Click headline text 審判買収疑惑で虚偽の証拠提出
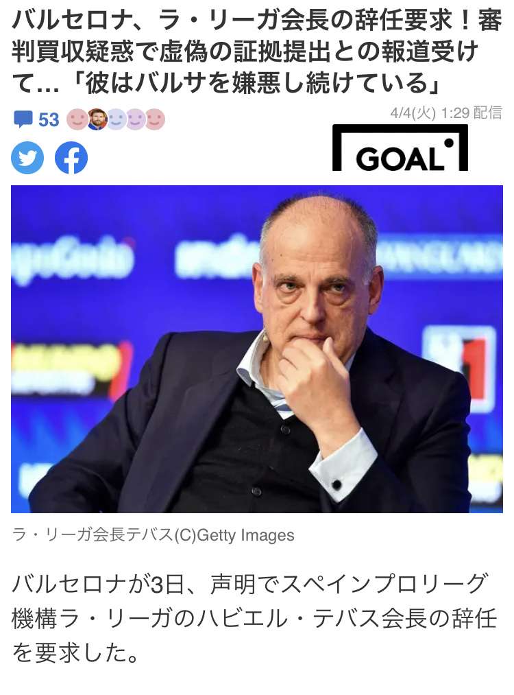The height and width of the screenshot is (695, 514). point(171,52)
